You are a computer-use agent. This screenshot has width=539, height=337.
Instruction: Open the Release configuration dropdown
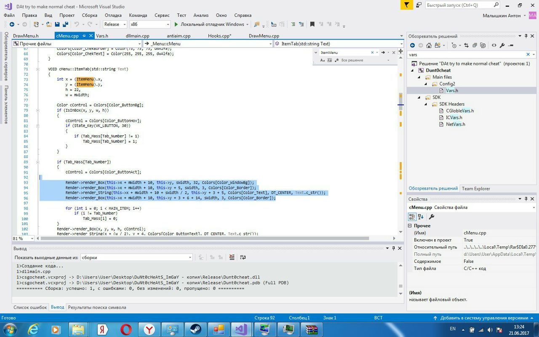pyautogui.click(x=115, y=24)
